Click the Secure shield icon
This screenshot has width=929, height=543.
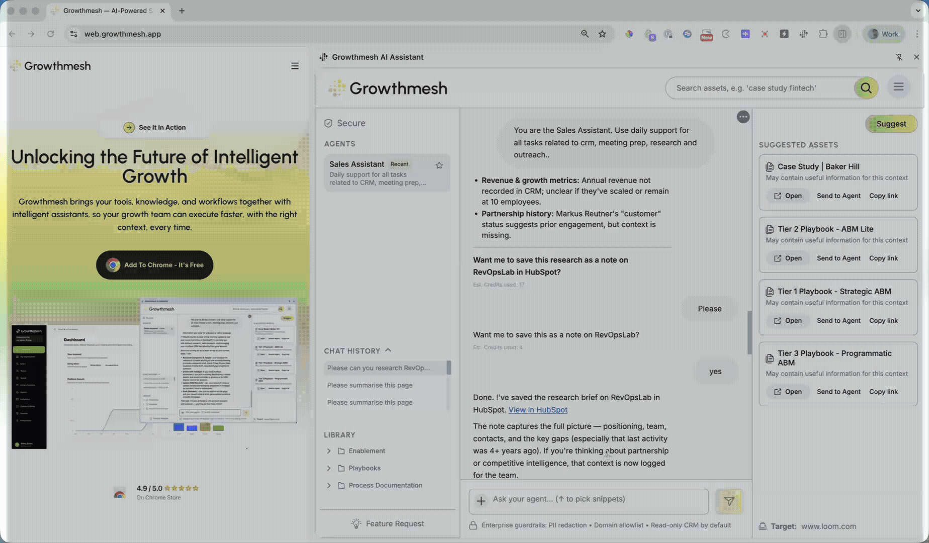pos(328,123)
